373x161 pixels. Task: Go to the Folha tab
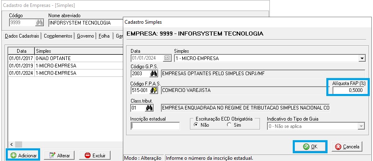(x=104, y=36)
